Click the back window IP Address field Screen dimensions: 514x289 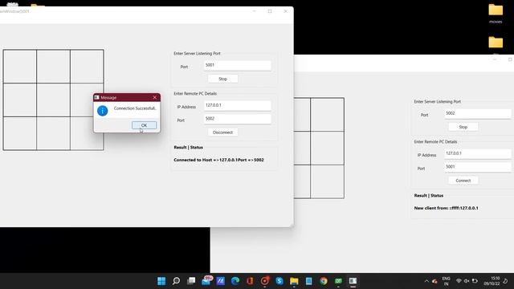click(x=478, y=153)
